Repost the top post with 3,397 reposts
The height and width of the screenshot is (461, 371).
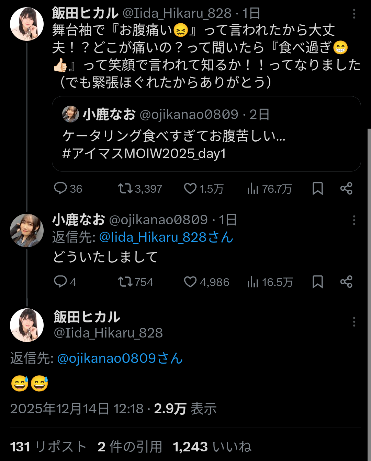(x=125, y=188)
